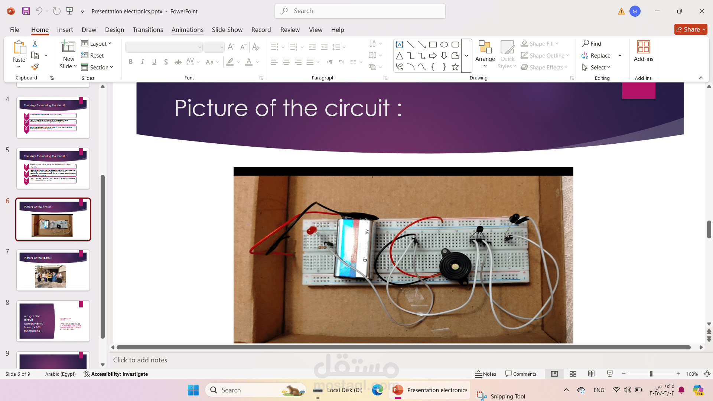Screen dimensions: 713x401
Task: Decrease list indent level
Action: click(312, 47)
